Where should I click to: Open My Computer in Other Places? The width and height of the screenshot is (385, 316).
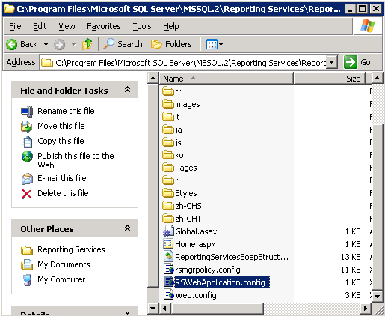61,279
